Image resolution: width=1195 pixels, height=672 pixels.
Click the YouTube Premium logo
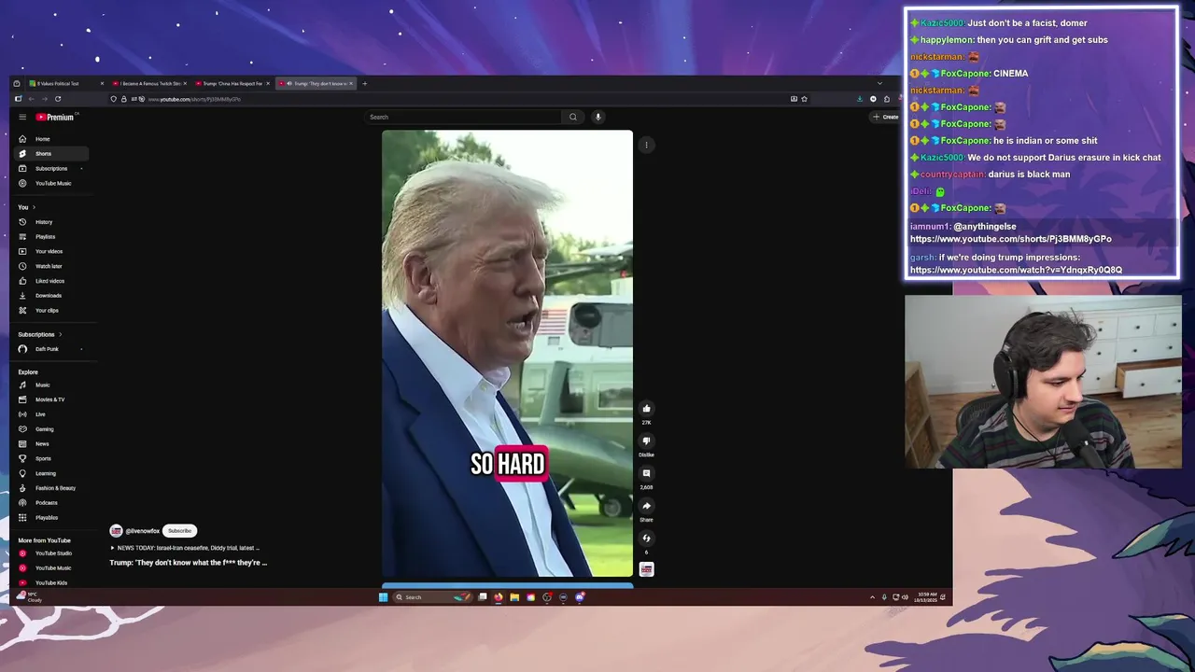[55, 117]
